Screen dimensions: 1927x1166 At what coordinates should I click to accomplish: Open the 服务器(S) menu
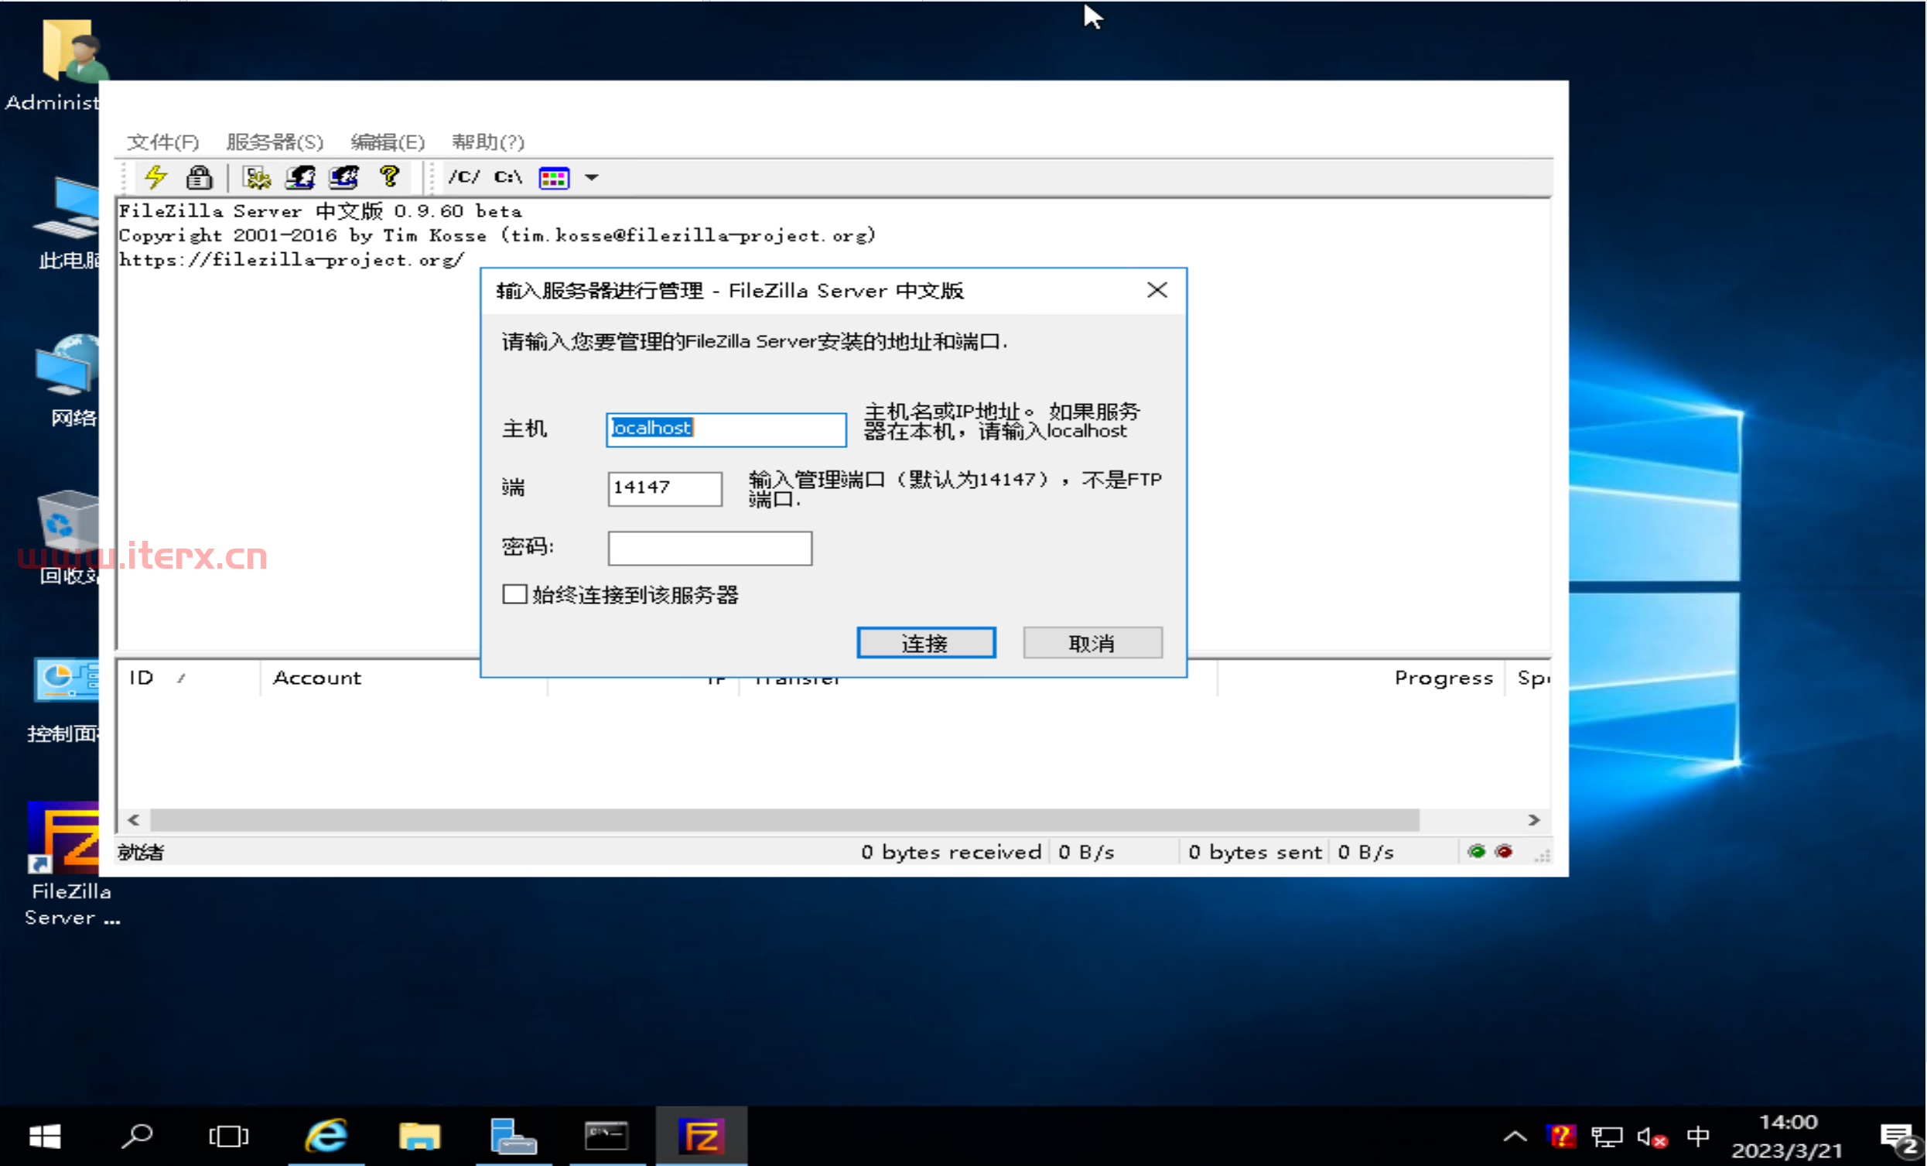tap(275, 142)
